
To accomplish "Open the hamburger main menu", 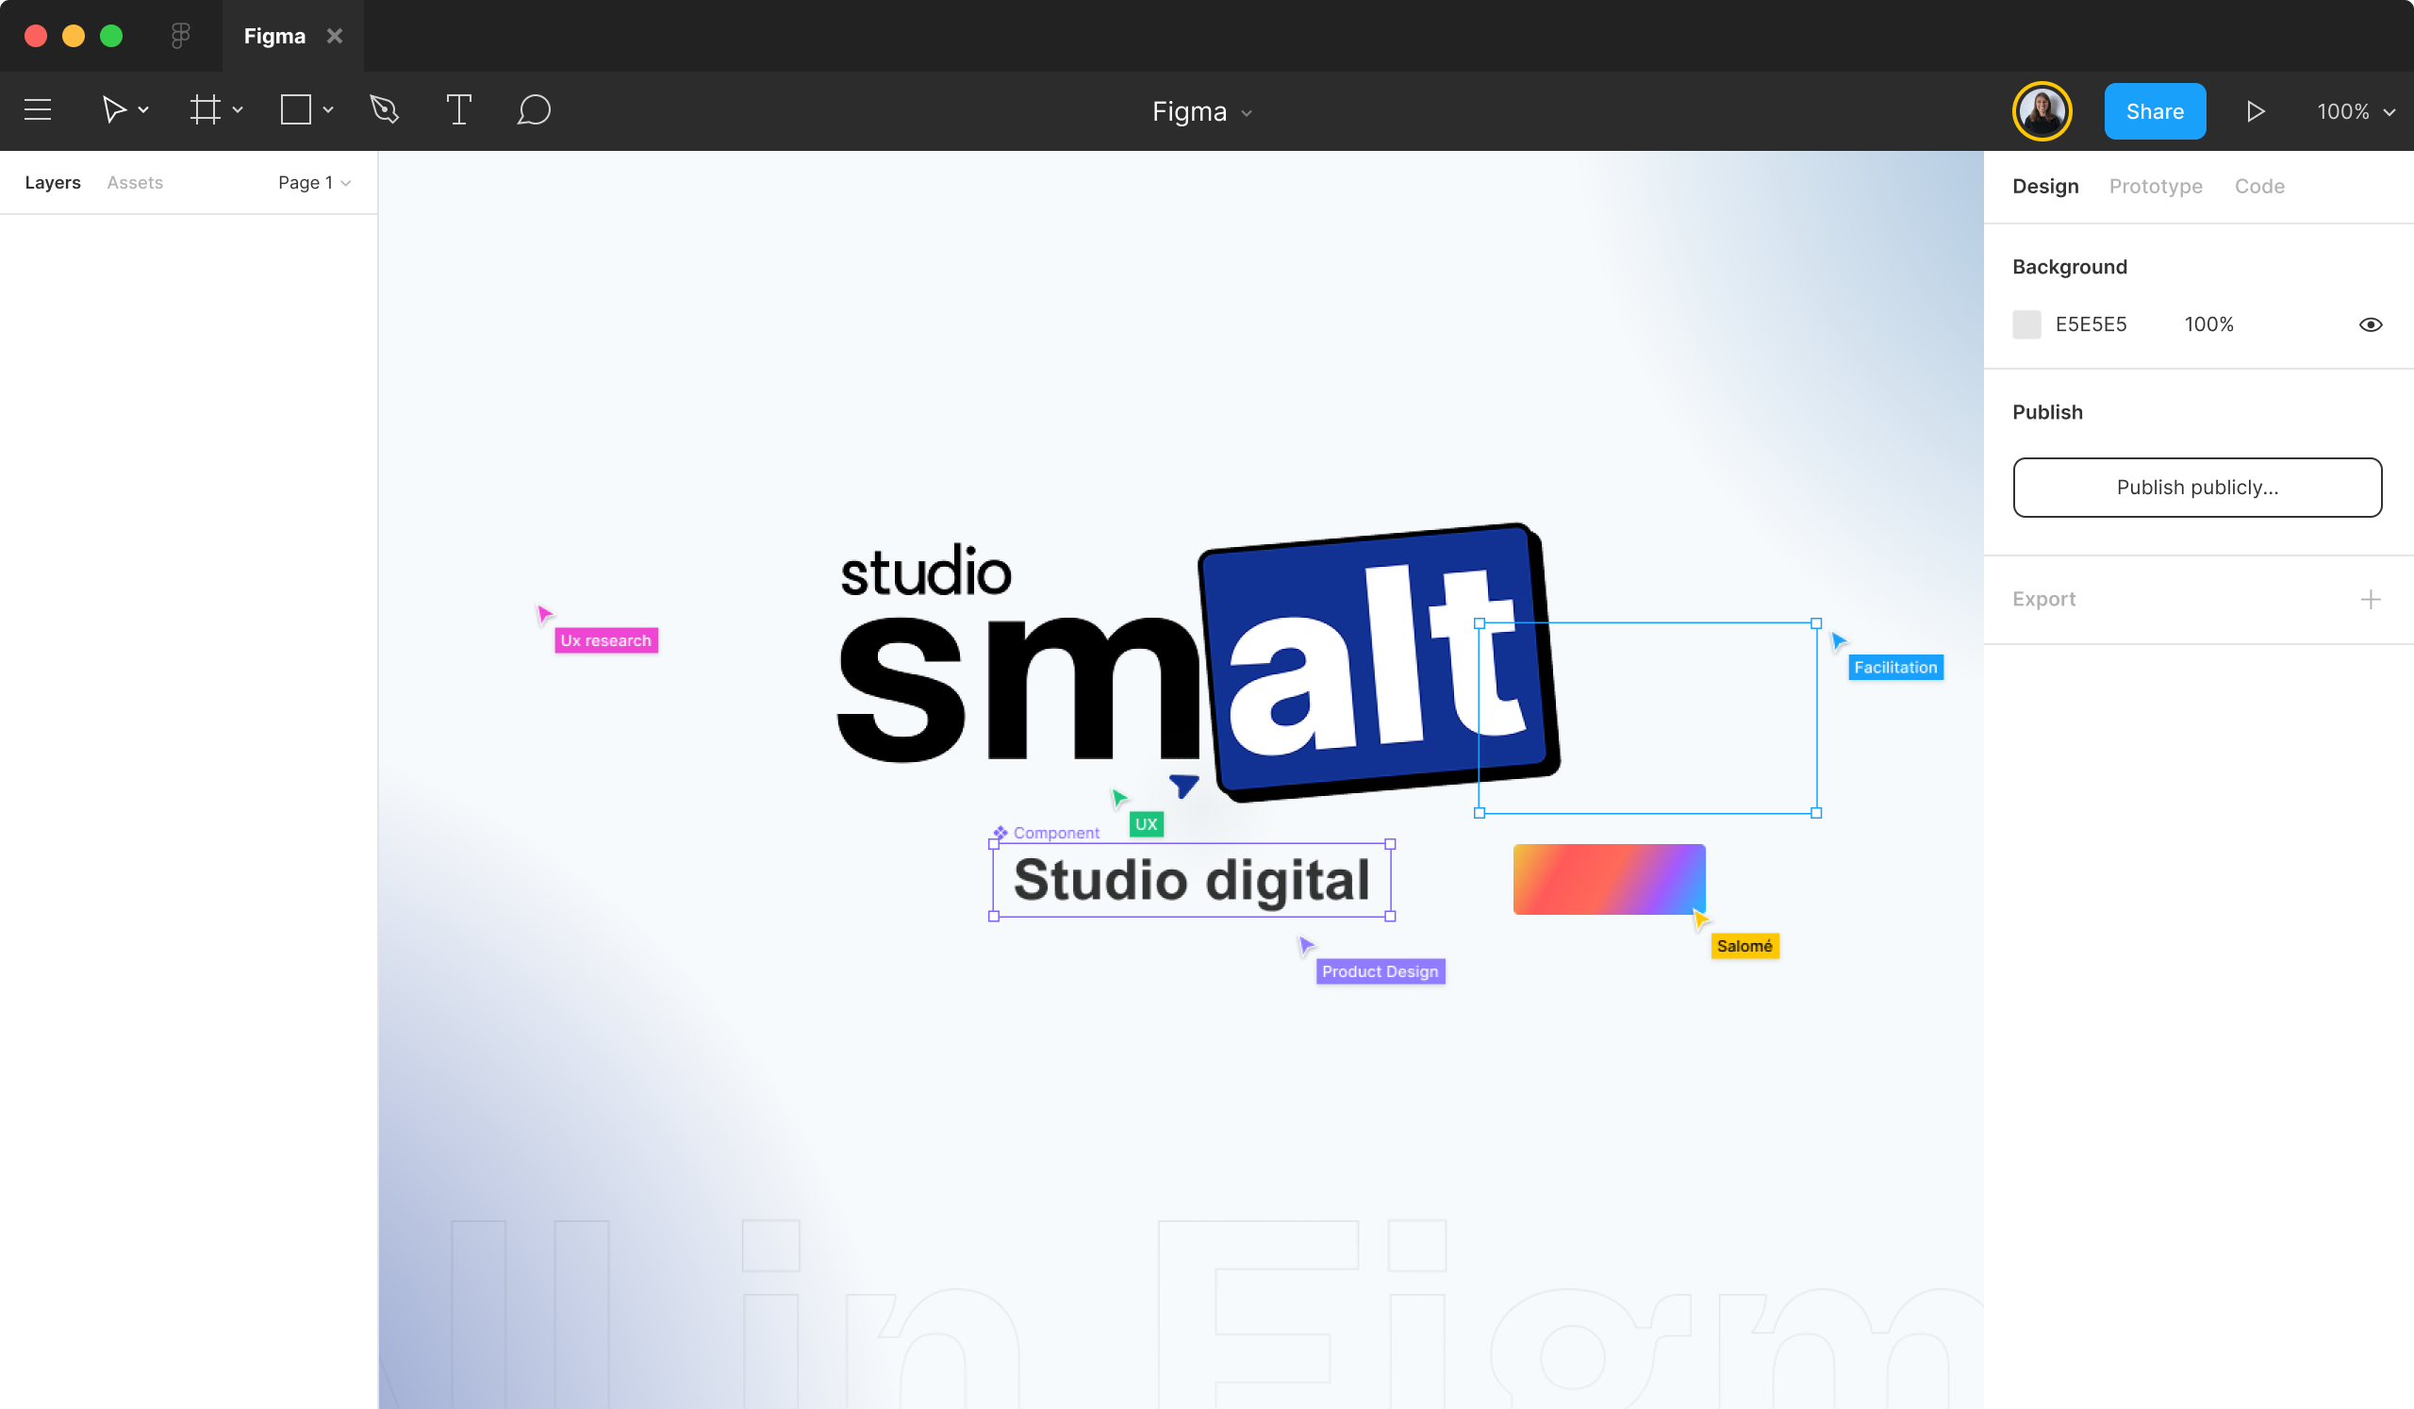I will click(x=38, y=110).
